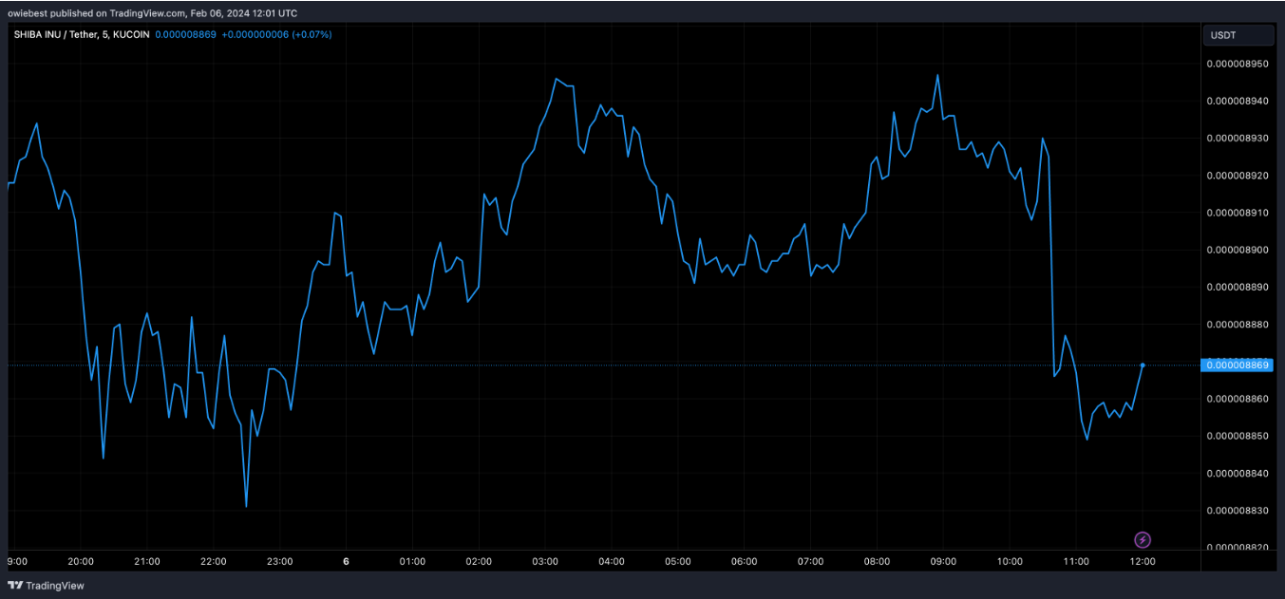1285x599 pixels.
Task: Click the 0.000008950 price axis label
Action: 1237,65
